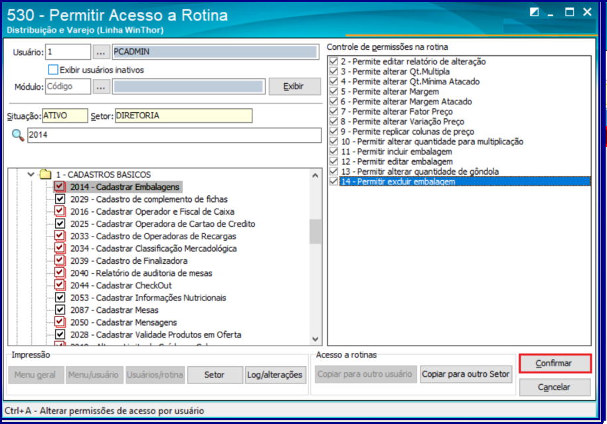The width and height of the screenshot is (607, 424).
Task: Toggle checkbox for 2044 Cadastrar CheckOut
Action: (x=60, y=285)
